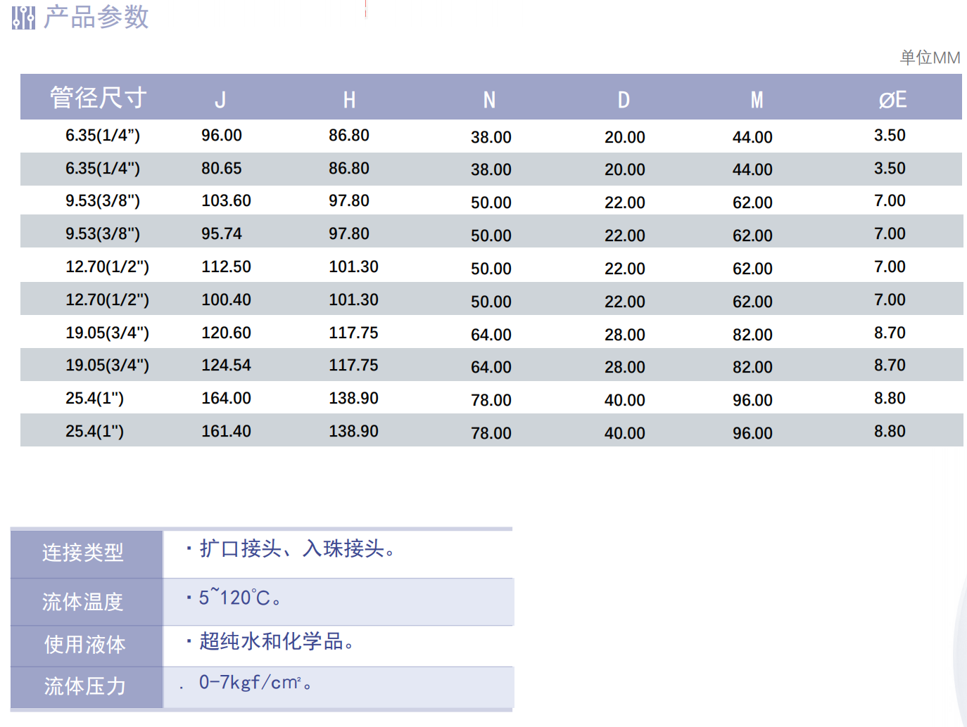Click the N column header

[490, 100]
